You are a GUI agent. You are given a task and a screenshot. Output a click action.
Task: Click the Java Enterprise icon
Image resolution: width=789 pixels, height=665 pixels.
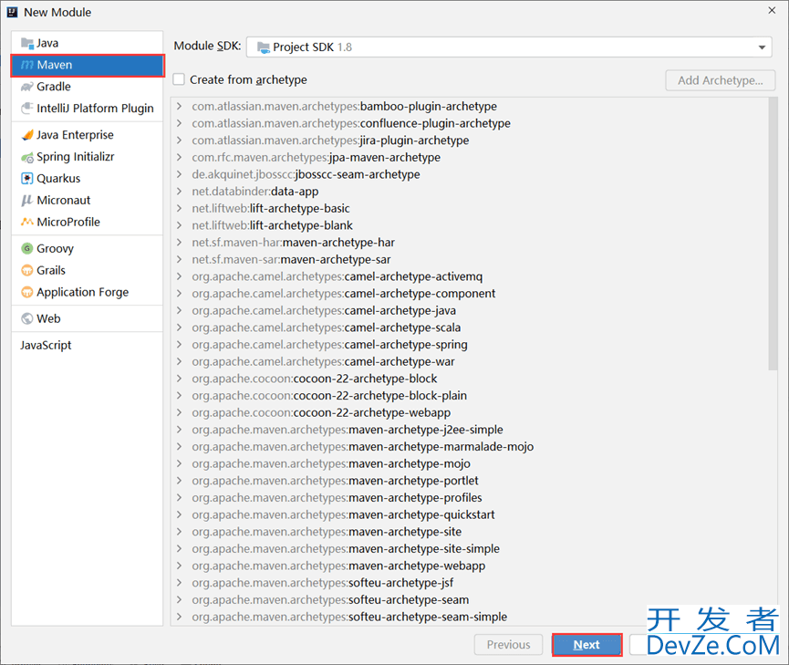click(x=27, y=135)
